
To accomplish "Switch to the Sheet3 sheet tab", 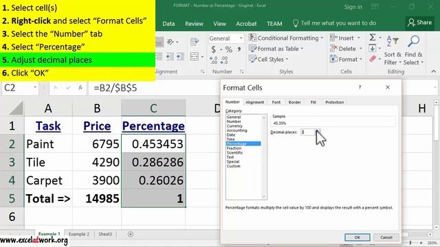I will [x=105, y=234].
